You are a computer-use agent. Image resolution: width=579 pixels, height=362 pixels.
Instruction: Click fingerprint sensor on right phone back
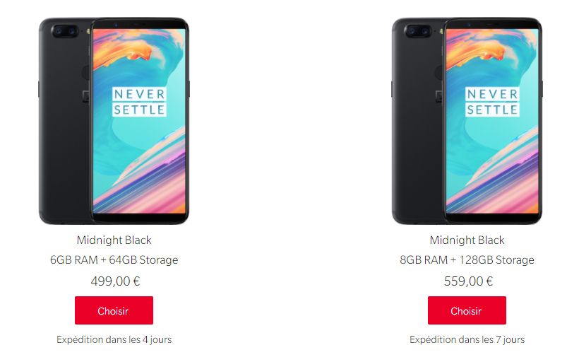click(x=439, y=73)
